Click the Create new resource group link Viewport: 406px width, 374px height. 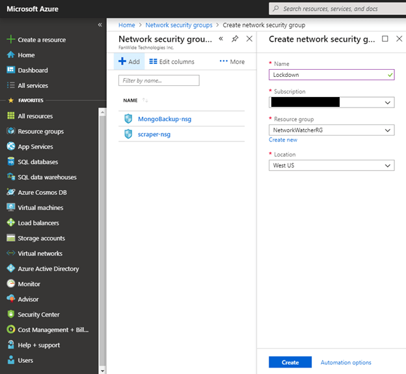point(283,140)
